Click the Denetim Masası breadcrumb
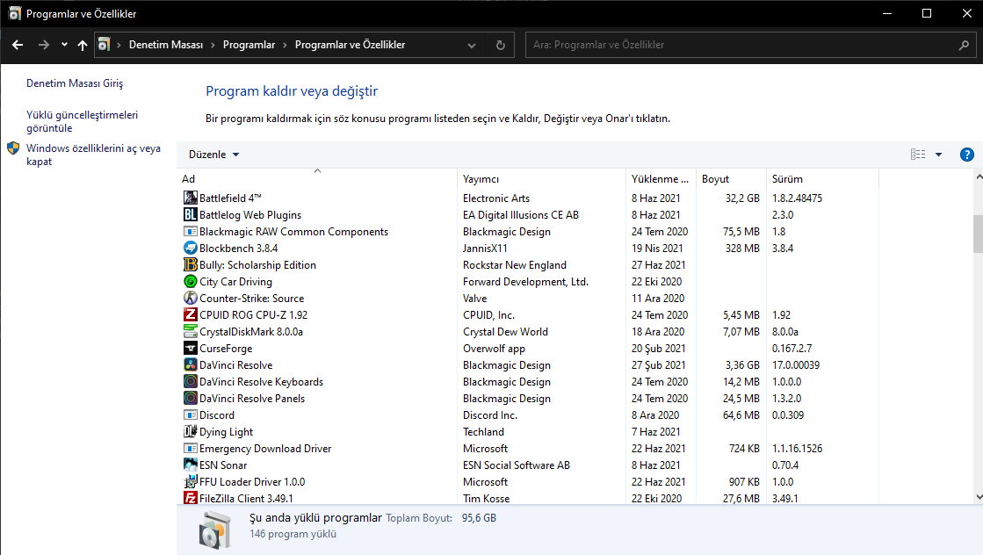 (x=166, y=45)
